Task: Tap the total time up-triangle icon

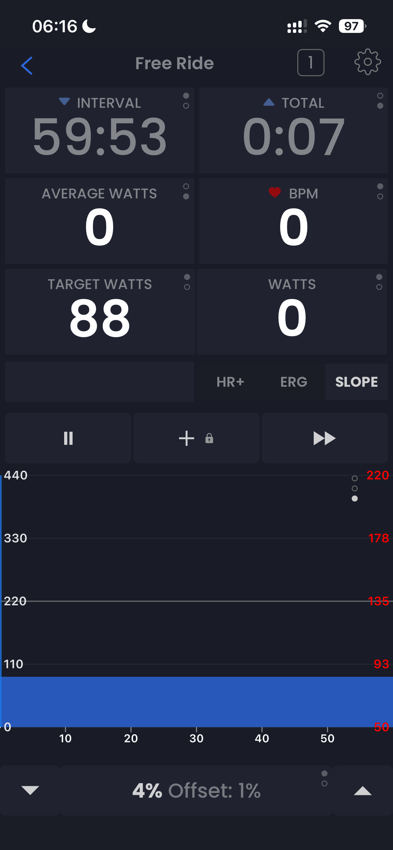Action: (x=269, y=102)
